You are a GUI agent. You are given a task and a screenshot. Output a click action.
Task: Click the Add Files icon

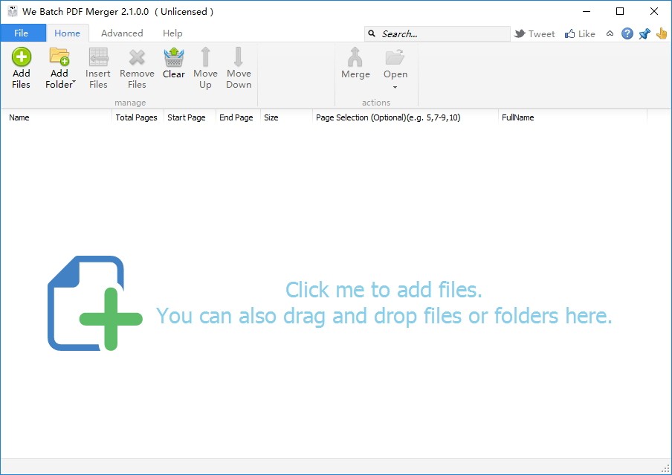[21, 56]
